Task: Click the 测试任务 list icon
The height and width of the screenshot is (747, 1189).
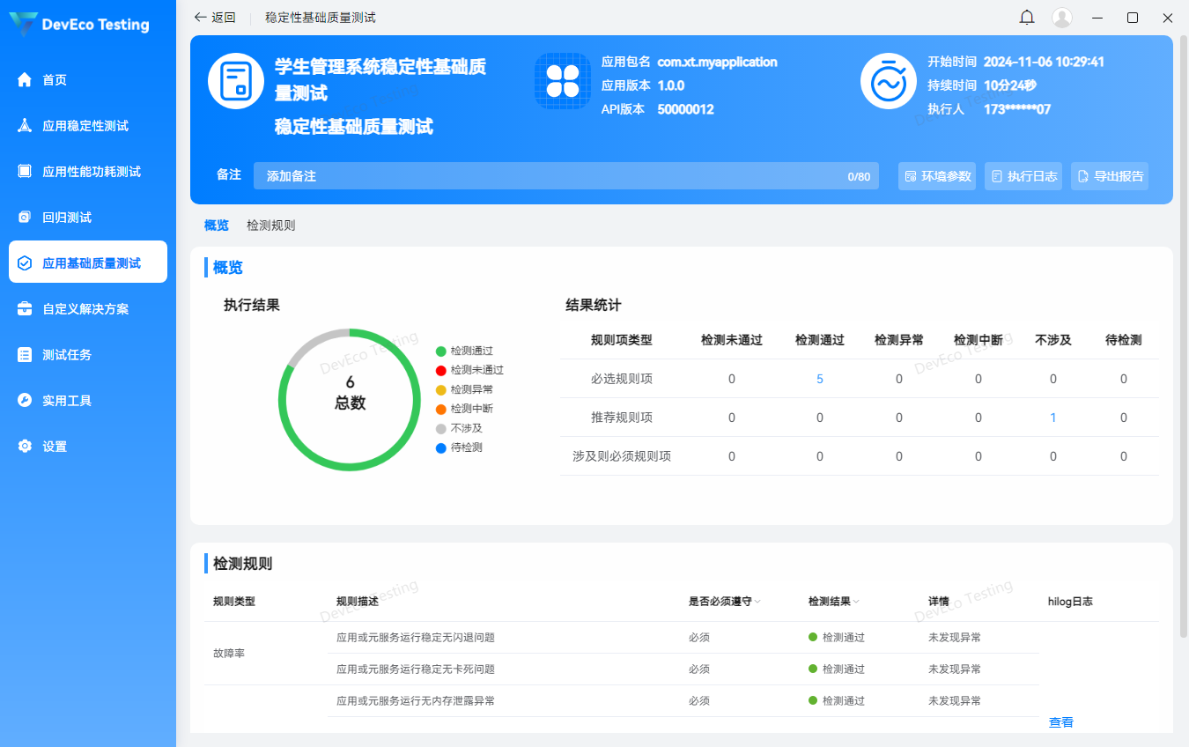Action: tap(25, 355)
